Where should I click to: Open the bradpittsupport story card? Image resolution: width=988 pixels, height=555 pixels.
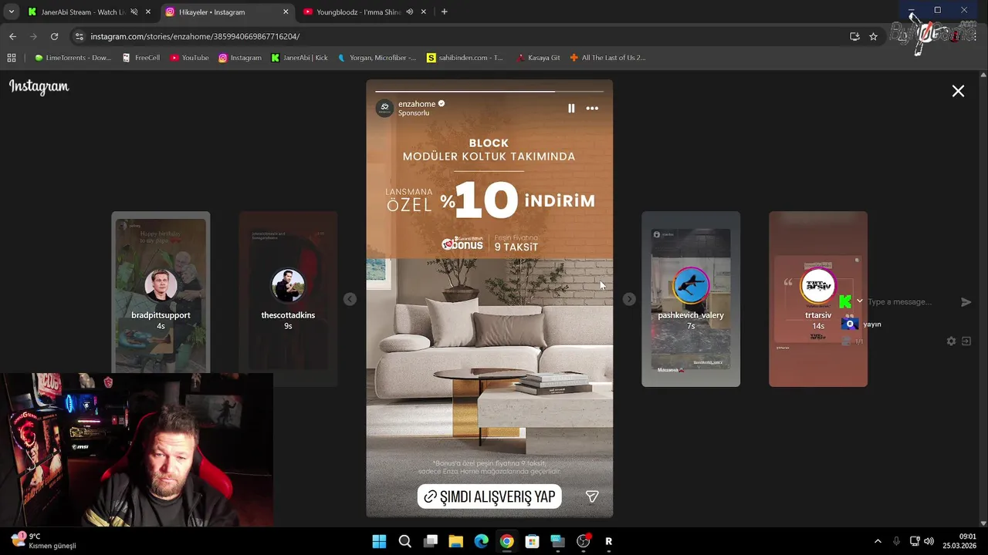tap(161, 299)
